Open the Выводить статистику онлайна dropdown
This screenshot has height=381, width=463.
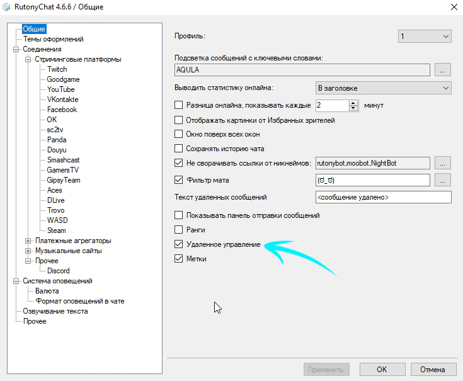point(383,88)
